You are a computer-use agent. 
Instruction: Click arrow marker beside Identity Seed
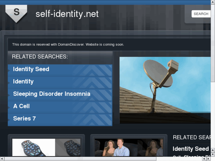point(9,71)
